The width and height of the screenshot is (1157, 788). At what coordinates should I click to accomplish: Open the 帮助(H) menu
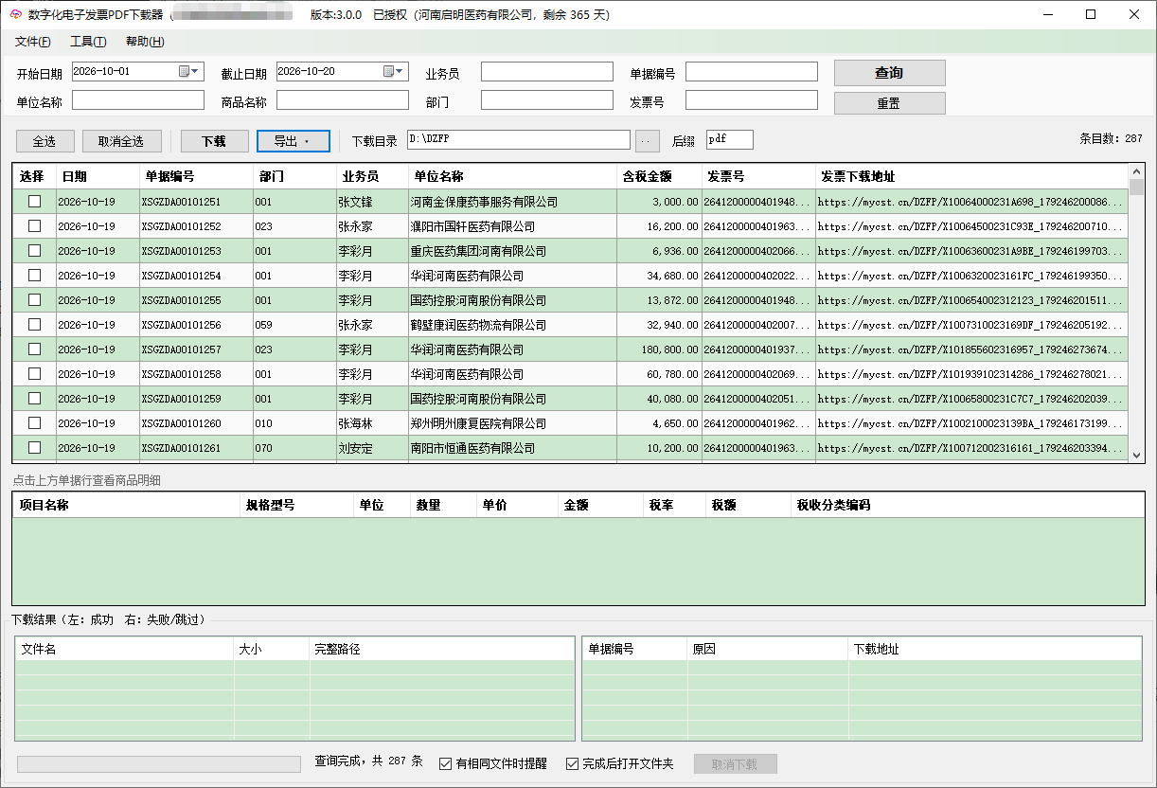[x=144, y=42]
